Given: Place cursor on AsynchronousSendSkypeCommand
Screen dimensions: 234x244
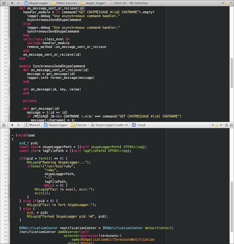Looking at the screenshot, I should point(54,20).
